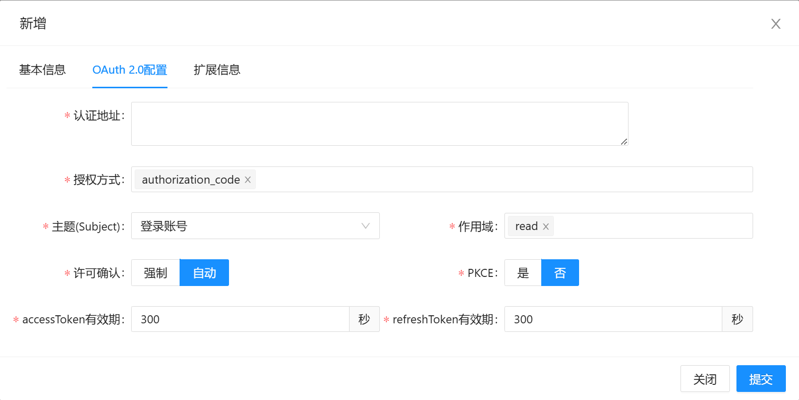Screen dimensions: 799x400
Task: Remove the authorization_code tag
Action: pyautogui.click(x=248, y=180)
